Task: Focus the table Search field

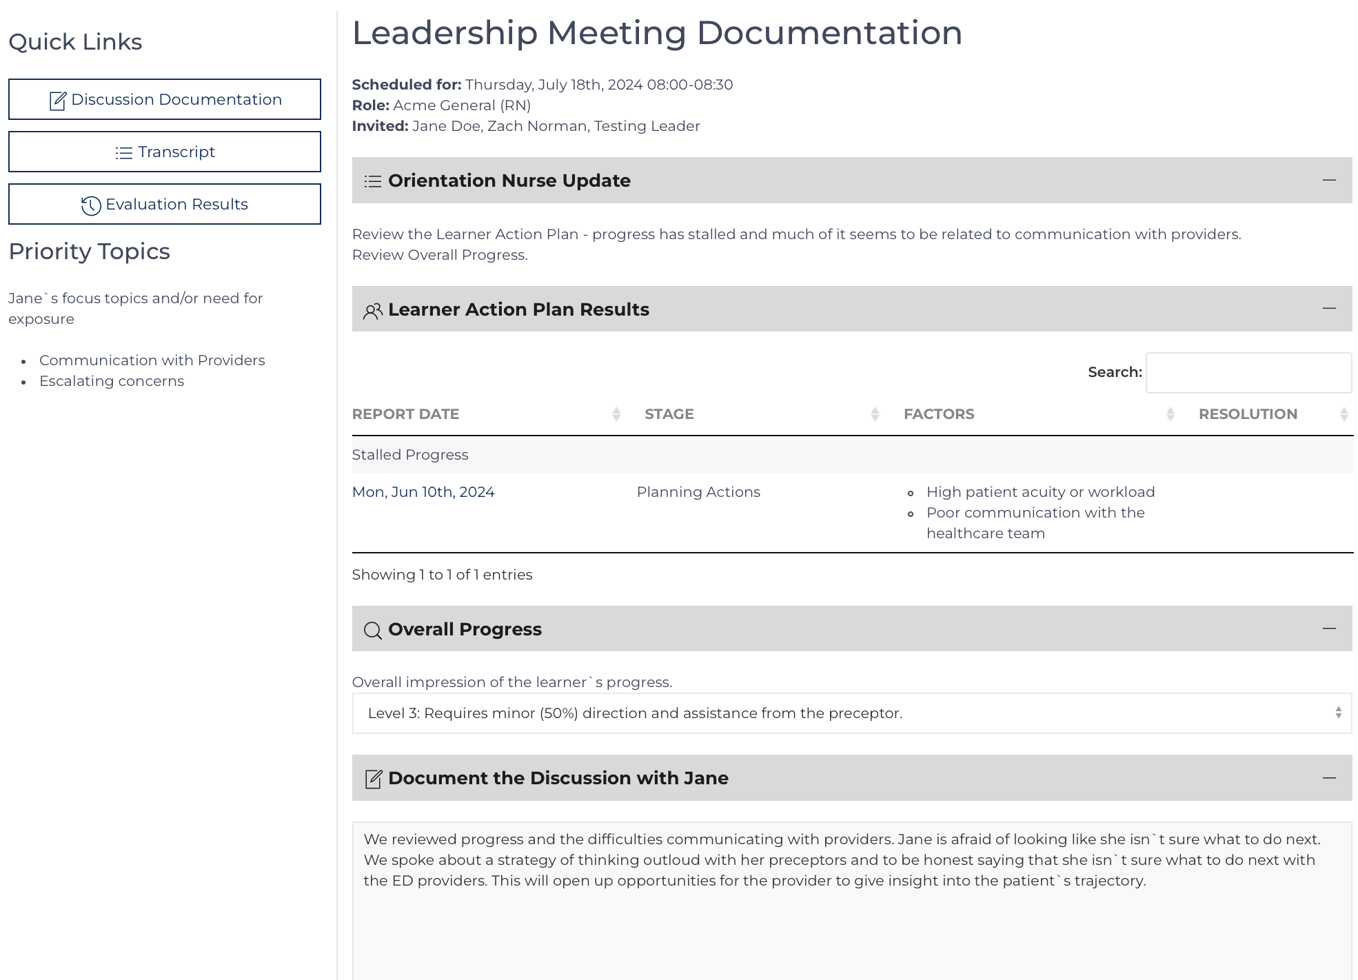Action: [1248, 373]
